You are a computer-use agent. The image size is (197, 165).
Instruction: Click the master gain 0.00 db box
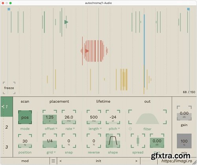[184, 113]
